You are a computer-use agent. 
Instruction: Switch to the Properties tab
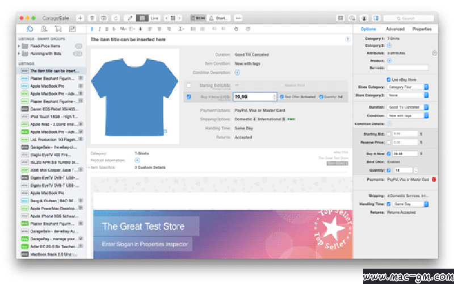tap(422, 29)
